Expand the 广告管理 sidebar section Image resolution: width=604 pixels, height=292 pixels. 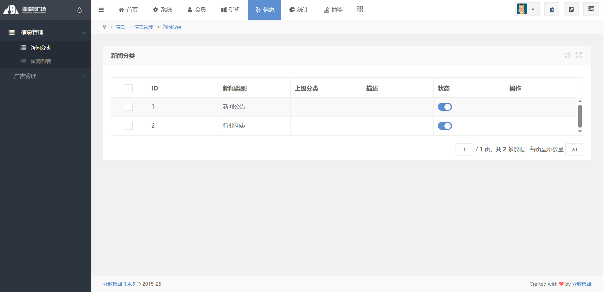click(46, 76)
